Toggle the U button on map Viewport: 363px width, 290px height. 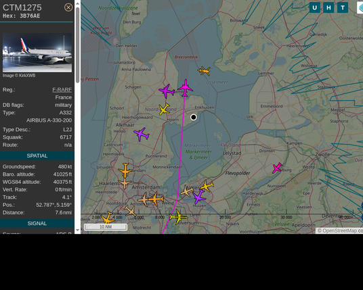(315, 7)
